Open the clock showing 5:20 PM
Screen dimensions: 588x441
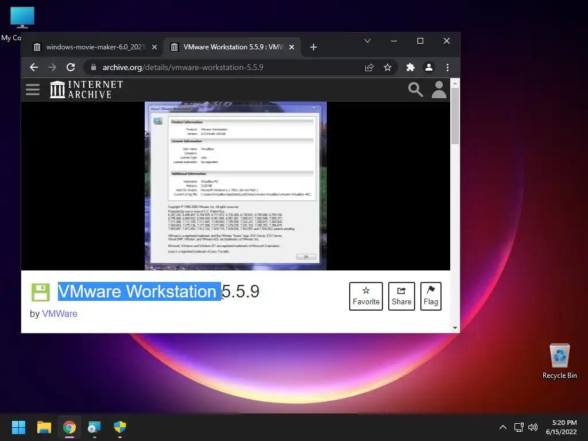click(562, 427)
